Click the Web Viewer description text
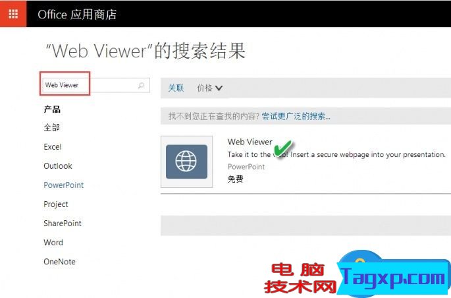Viewport: 451px width, 298px height. click(x=336, y=155)
